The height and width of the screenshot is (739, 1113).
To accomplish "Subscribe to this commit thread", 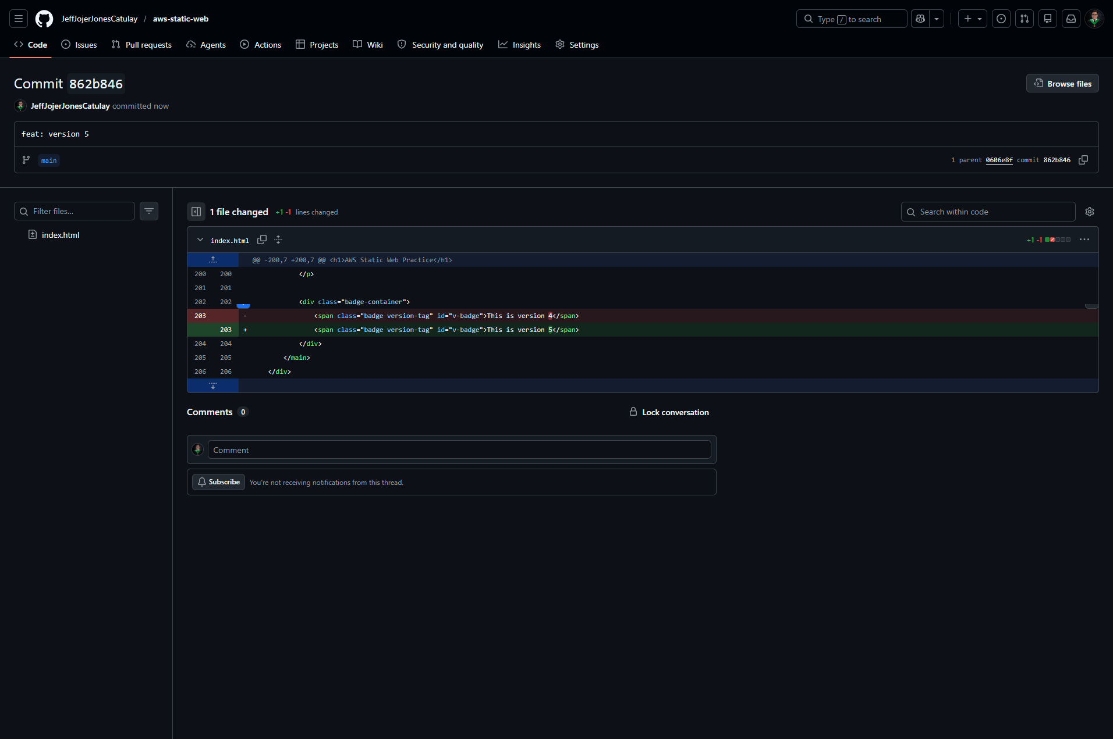I will (x=218, y=482).
